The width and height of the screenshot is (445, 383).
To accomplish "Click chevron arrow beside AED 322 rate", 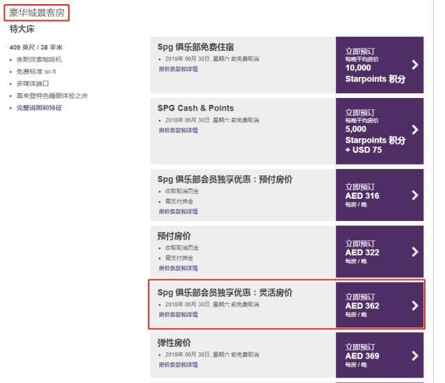I will tap(415, 252).
